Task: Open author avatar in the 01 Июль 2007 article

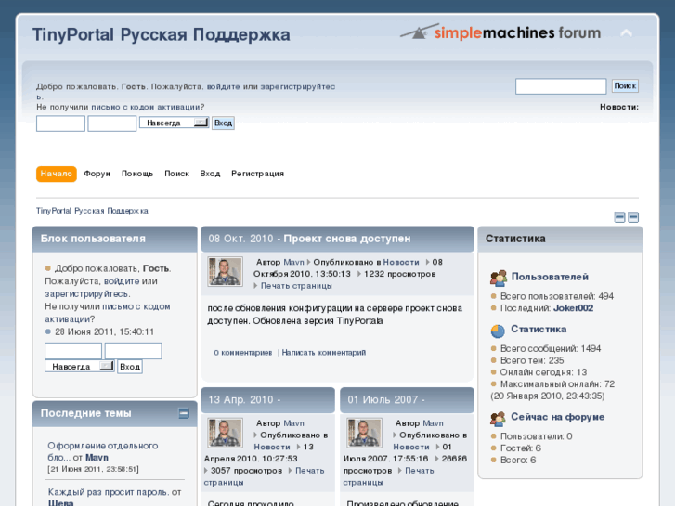Action: click(364, 433)
